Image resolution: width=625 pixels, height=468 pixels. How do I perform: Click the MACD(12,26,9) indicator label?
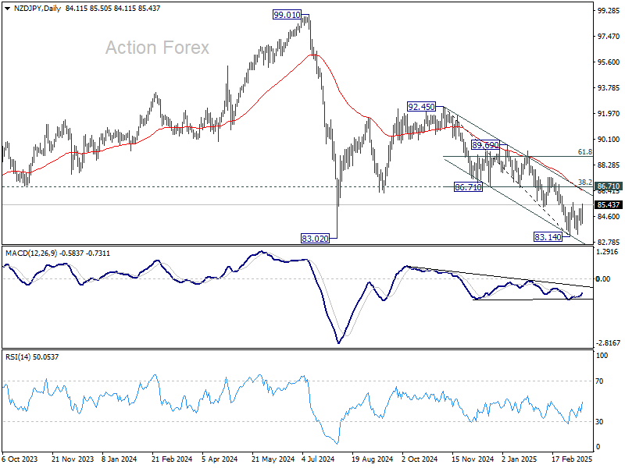31,253
